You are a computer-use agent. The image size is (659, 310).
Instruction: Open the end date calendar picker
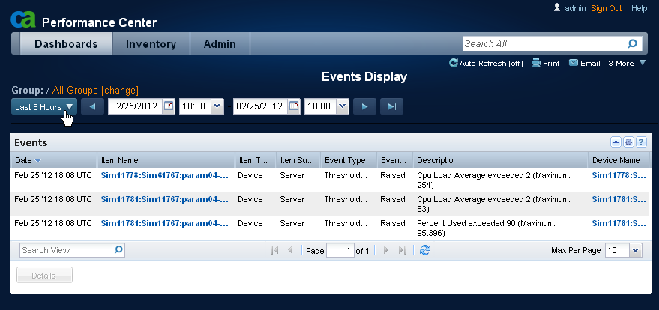(293, 106)
